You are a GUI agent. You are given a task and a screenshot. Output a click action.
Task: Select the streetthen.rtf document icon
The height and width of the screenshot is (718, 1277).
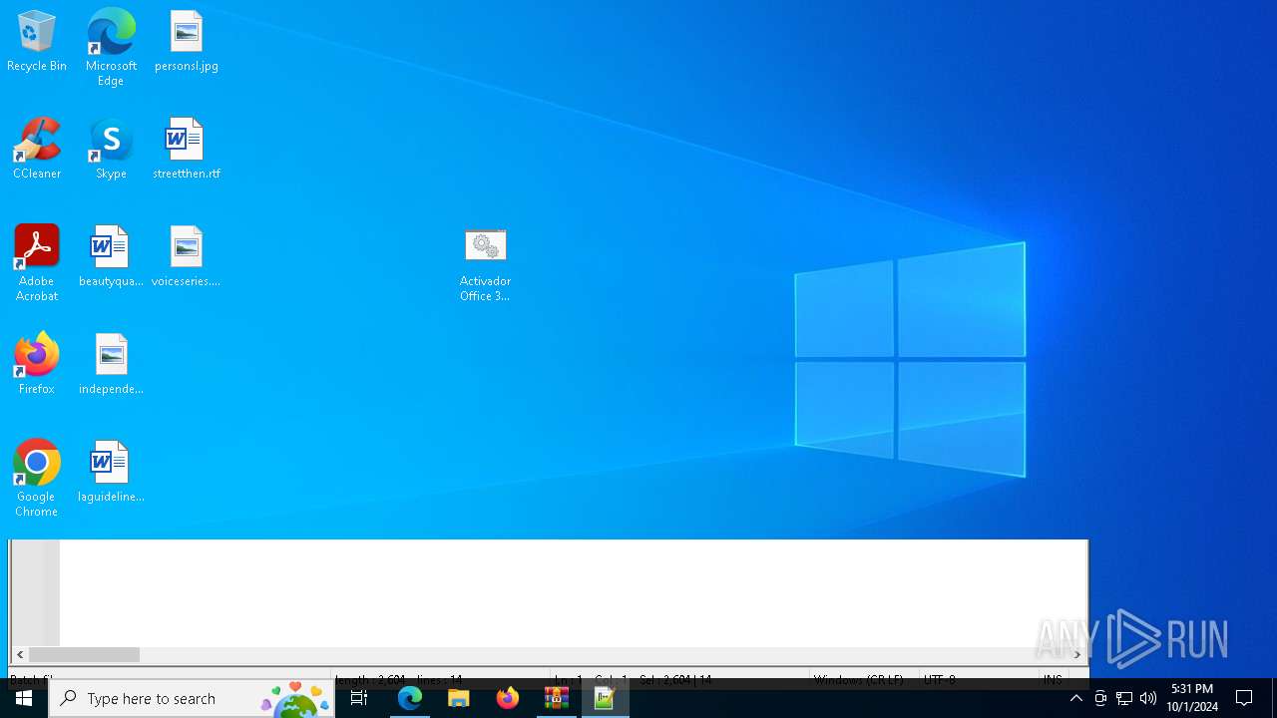tap(187, 150)
